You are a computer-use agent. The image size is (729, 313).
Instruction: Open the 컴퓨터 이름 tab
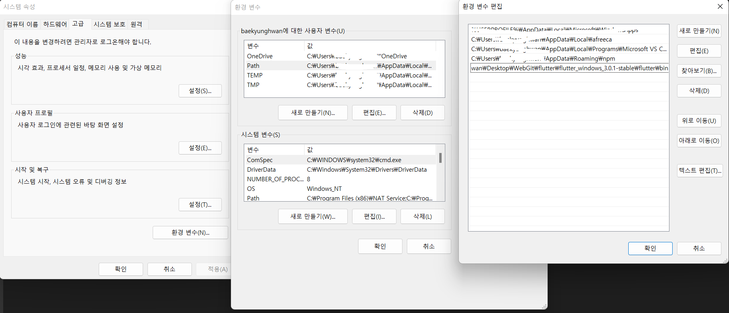click(x=22, y=24)
